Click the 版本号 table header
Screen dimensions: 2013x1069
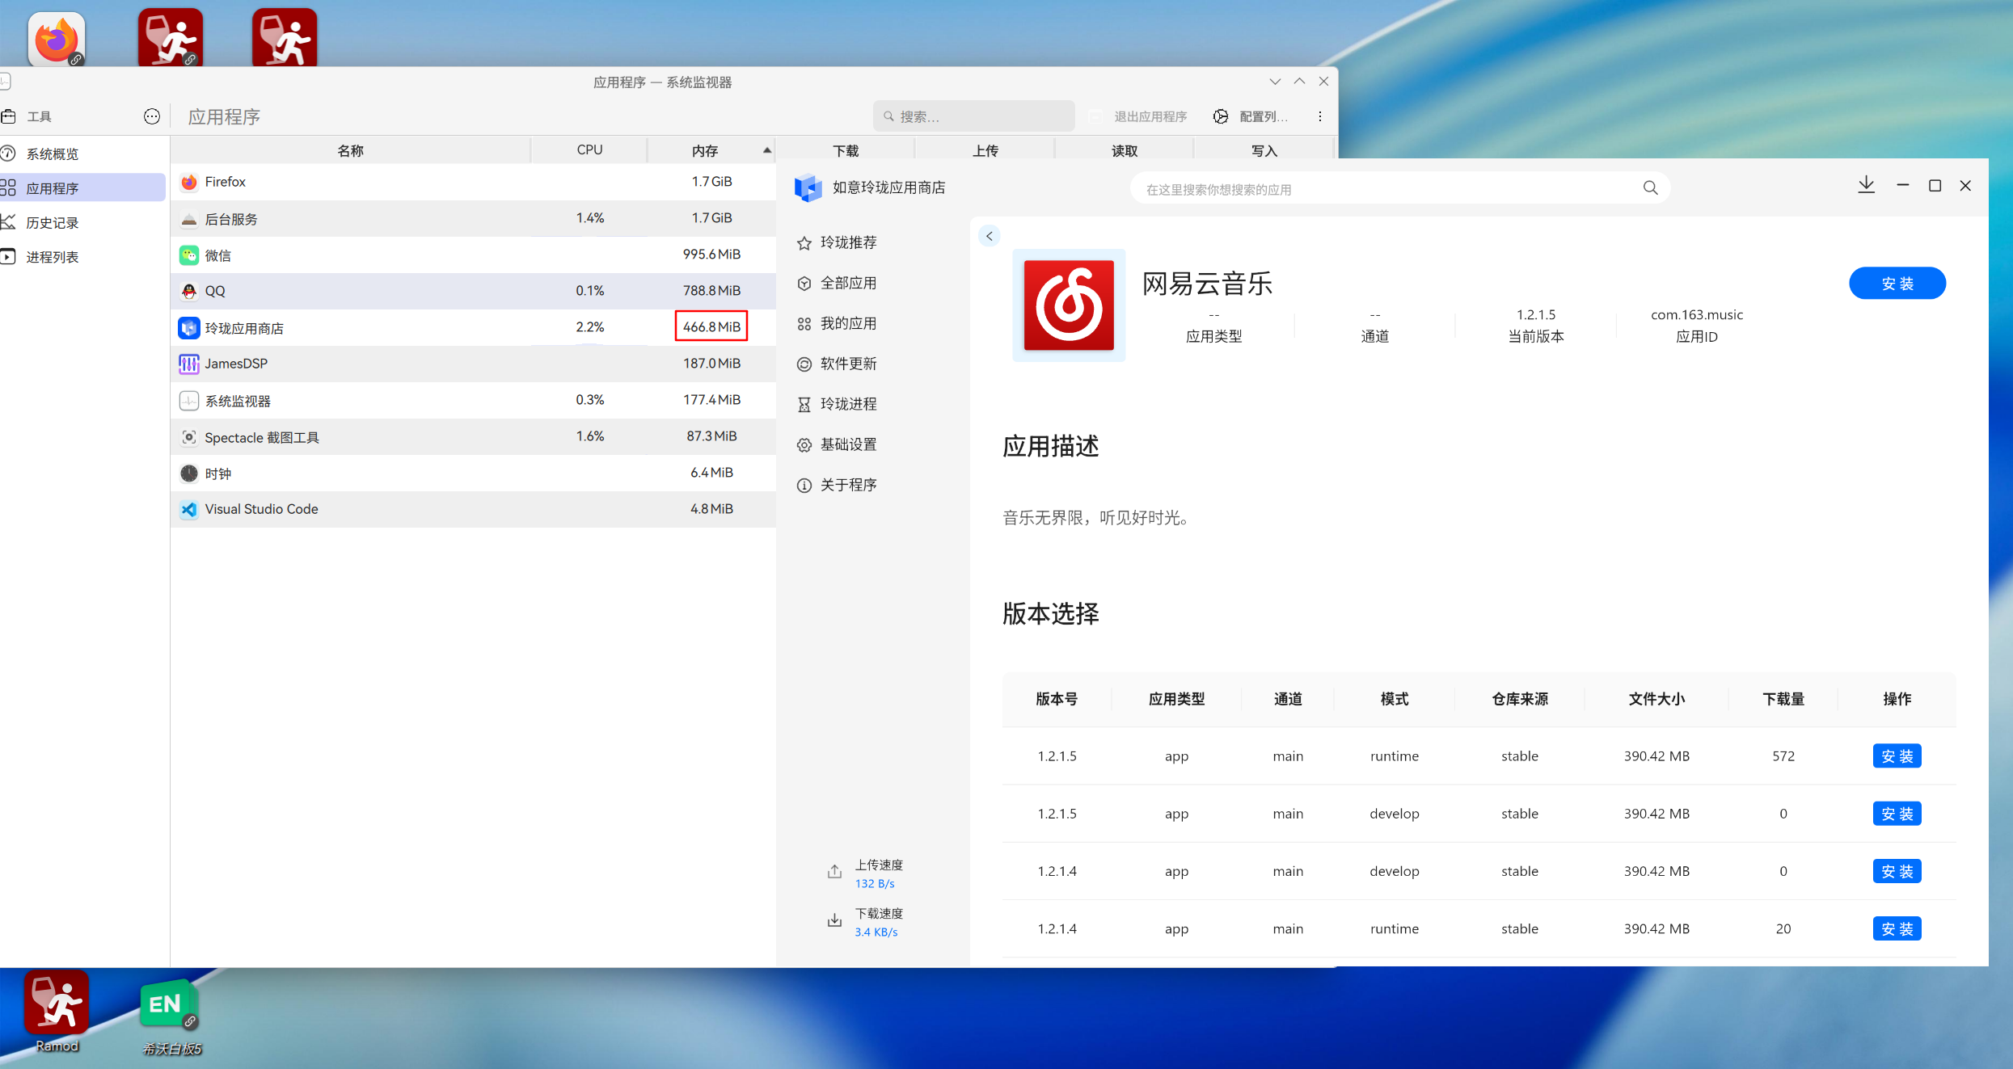click(1057, 699)
